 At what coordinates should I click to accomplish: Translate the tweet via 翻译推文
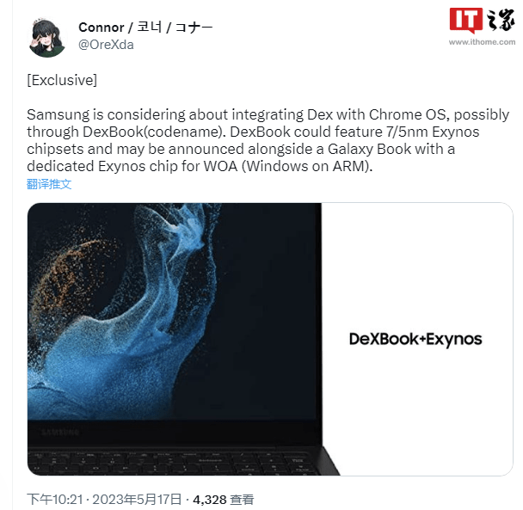(49, 184)
